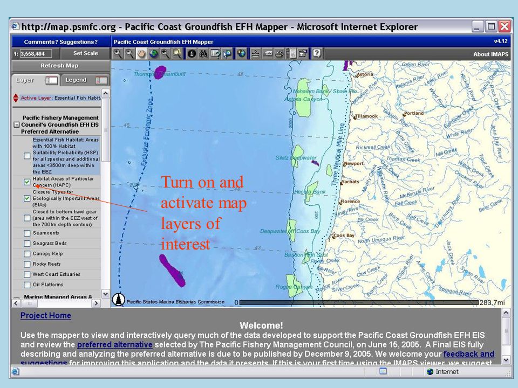
Task: Click the Coos Bay city label on map
Action: coord(344,235)
